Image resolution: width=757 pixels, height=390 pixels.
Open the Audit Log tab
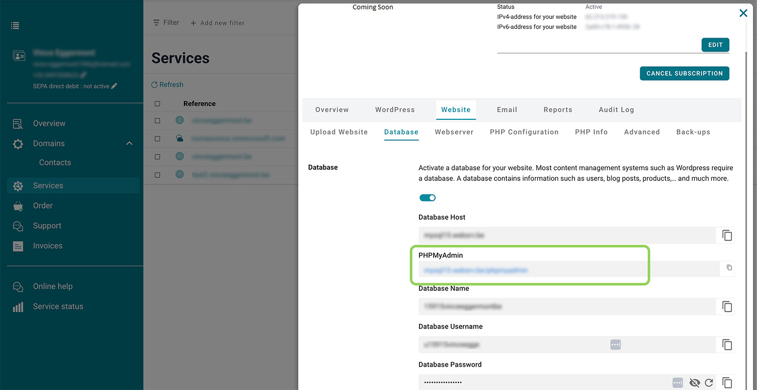click(x=616, y=110)
